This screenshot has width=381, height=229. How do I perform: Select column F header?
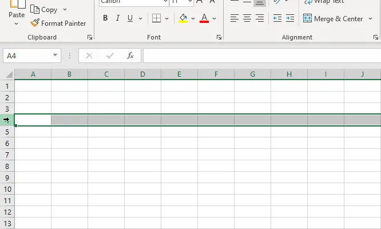(216, 74)
